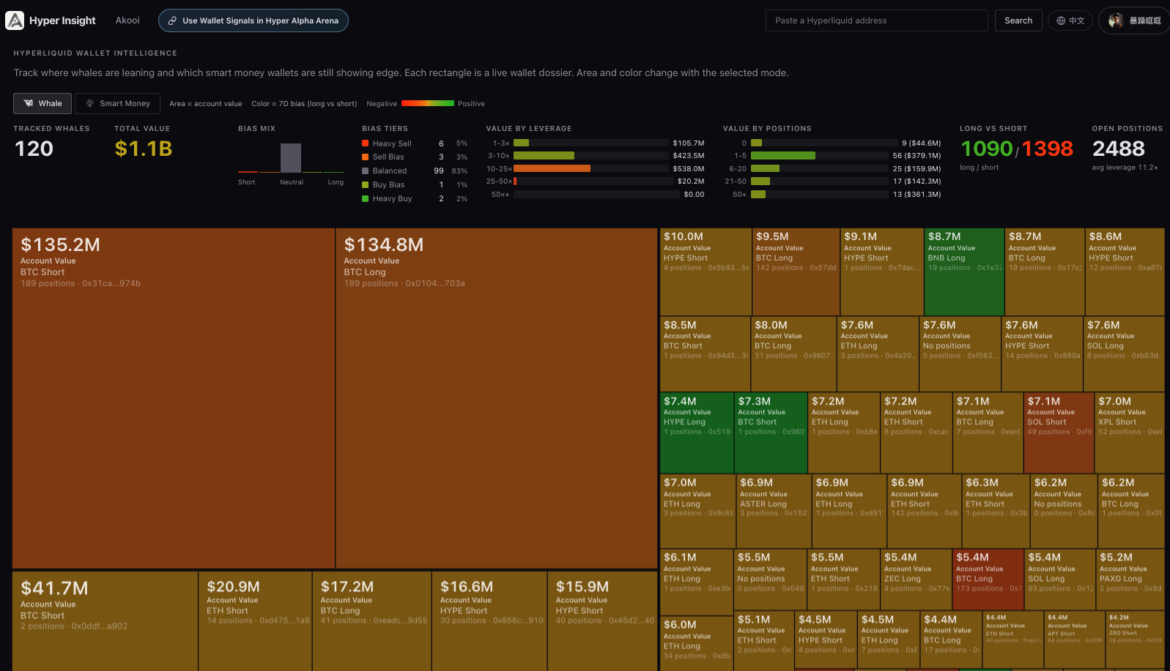Switch to Smart Money mode
1170x671 pixels.
click(117, 104)
